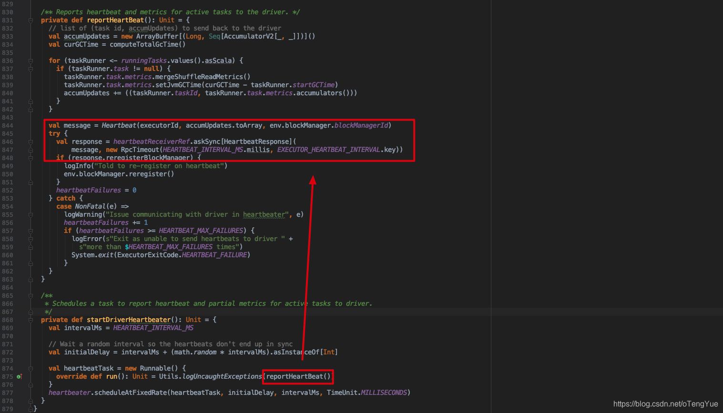Click line number 831 in the gutter
723x413 pixels.
[x=7, y=20]
